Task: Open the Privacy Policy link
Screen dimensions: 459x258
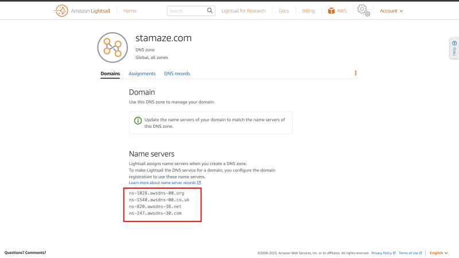Action: click(383, 253)
